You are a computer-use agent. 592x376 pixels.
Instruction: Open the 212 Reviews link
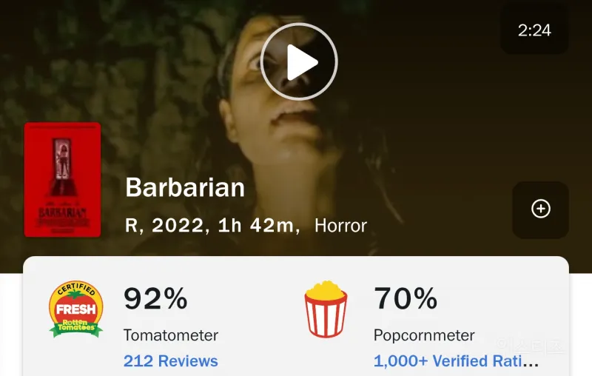point(171,361)
